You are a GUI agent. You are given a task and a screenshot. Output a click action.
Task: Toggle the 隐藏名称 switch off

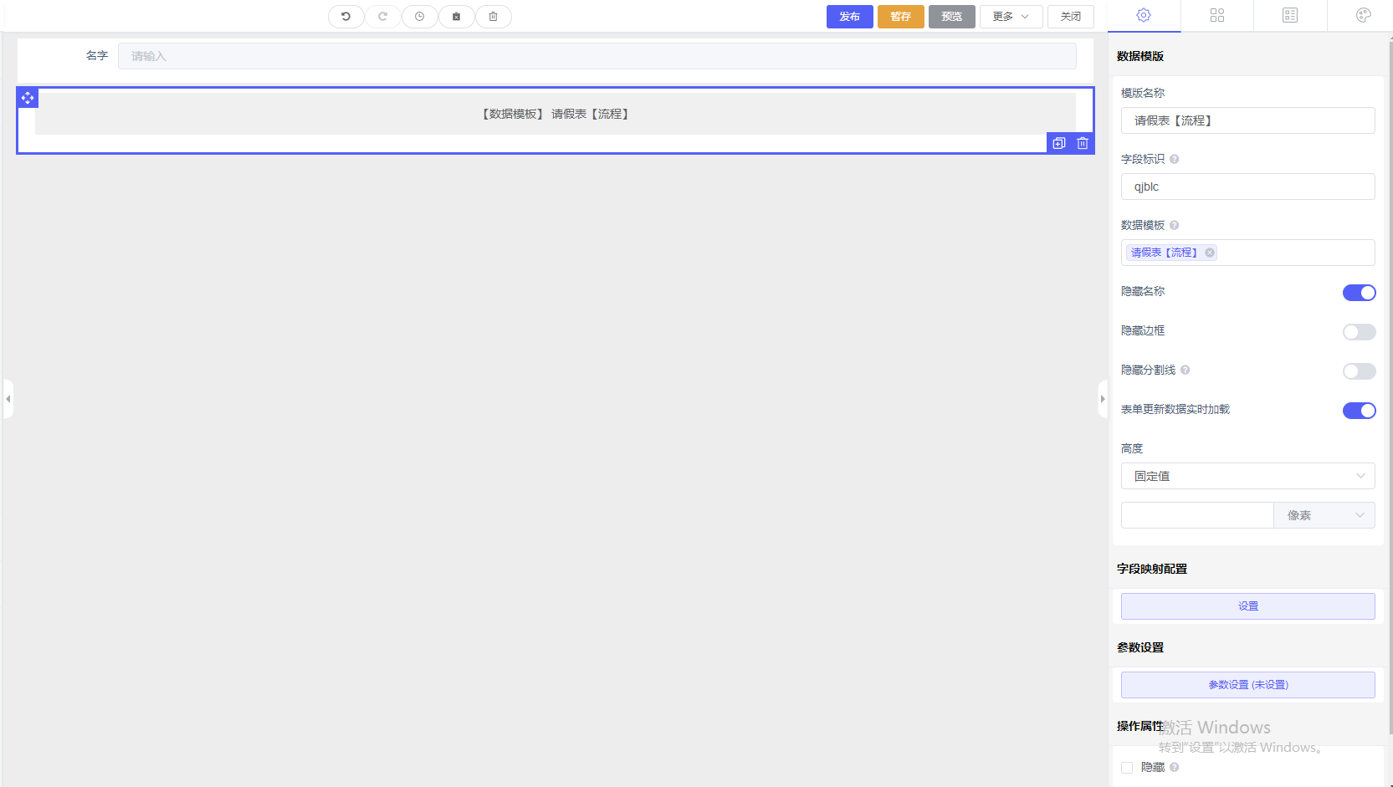(1359, 293)
